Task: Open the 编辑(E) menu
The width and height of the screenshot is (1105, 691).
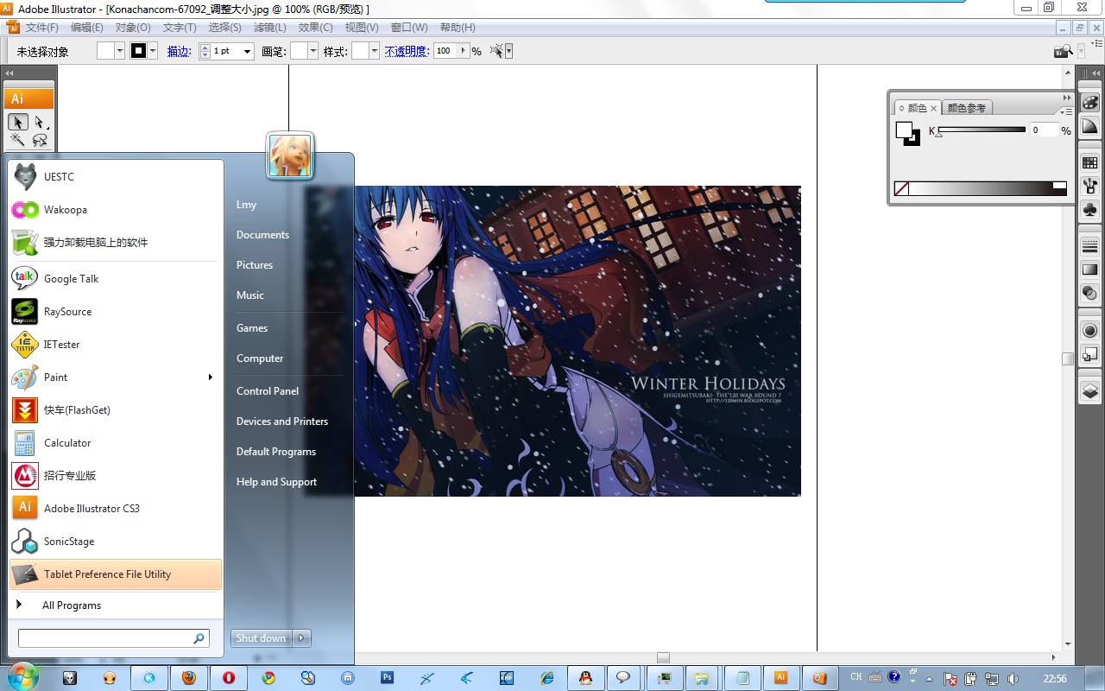Action: [86, 28]
